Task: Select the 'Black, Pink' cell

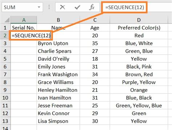Action: pyautogui.click(x=139, y=66)
